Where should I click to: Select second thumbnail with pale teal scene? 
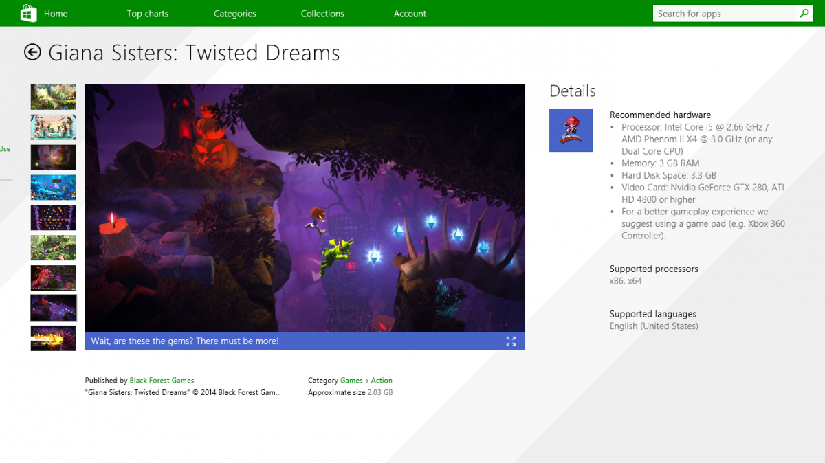[54, 127]
